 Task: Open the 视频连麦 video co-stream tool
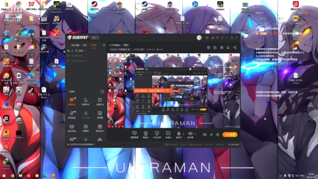pos(72,115)
